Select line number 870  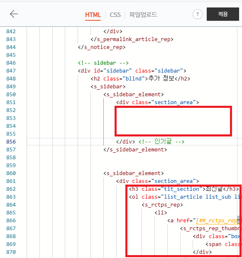(11, 252)
